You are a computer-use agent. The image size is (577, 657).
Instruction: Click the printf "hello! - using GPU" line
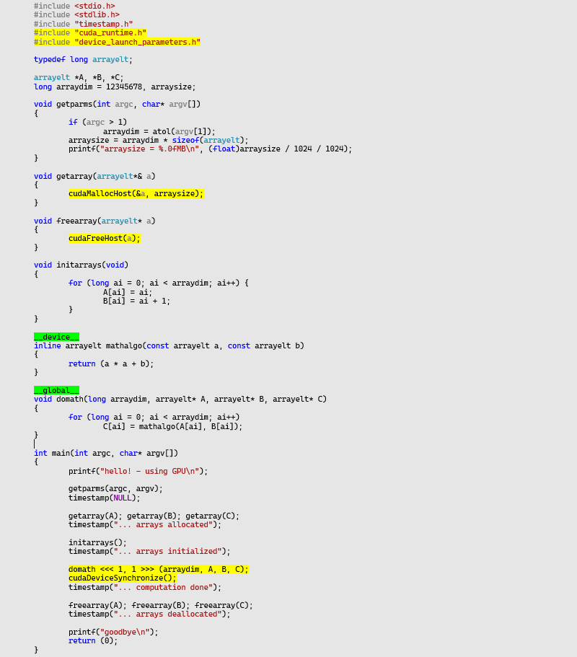point(138,471)
